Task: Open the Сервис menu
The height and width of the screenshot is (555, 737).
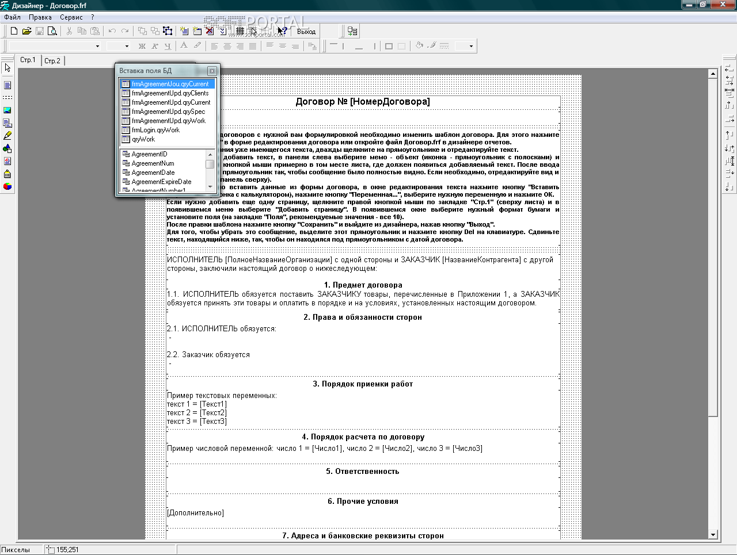Action: click(x=71, y=17)
